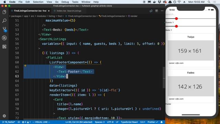
Task: Click the screen recording icon in menu bar
Action: [144, 2]
